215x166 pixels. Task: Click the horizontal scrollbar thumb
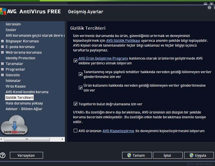(27, 139)
